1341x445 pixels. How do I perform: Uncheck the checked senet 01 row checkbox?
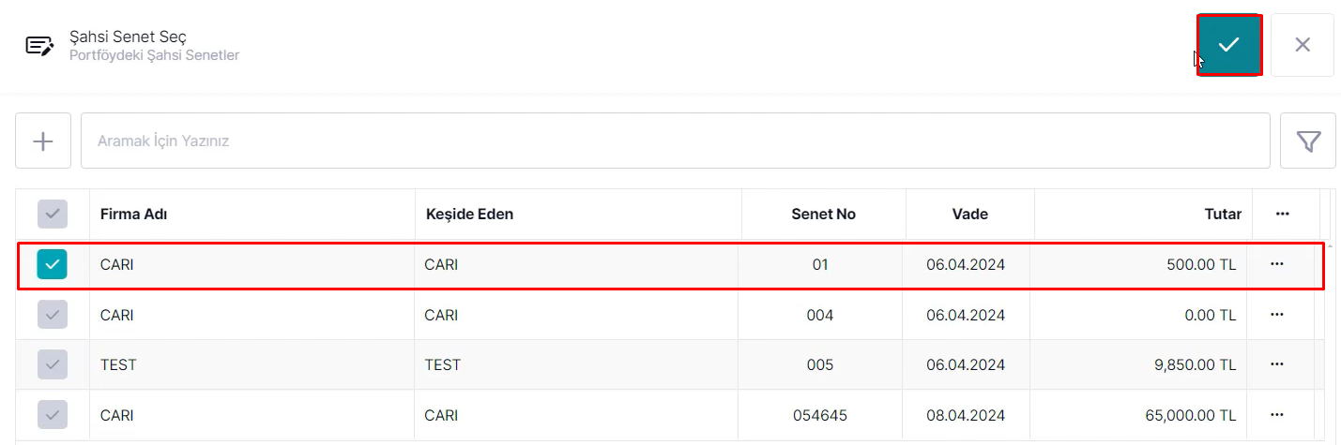53,264
